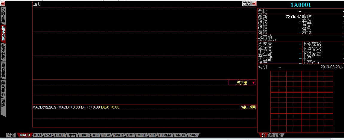Open the 指标说明 indicator description link
Screen dimensions: 344x140
click(249, 107)
